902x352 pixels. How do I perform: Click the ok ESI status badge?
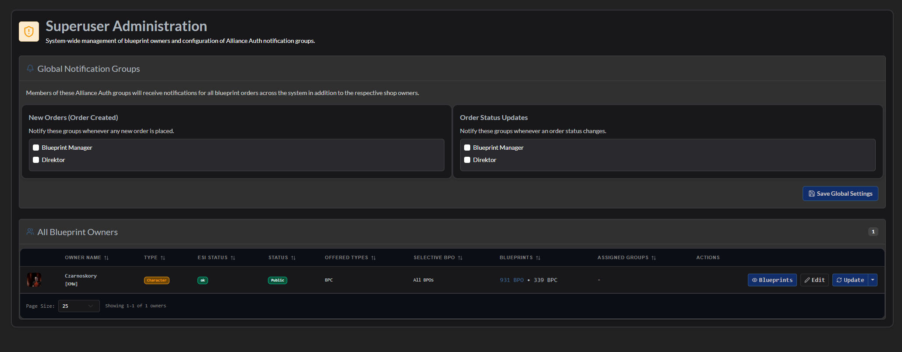[203, 280]
